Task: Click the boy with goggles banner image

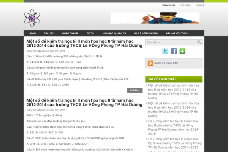Action: (x=155, y=18)
